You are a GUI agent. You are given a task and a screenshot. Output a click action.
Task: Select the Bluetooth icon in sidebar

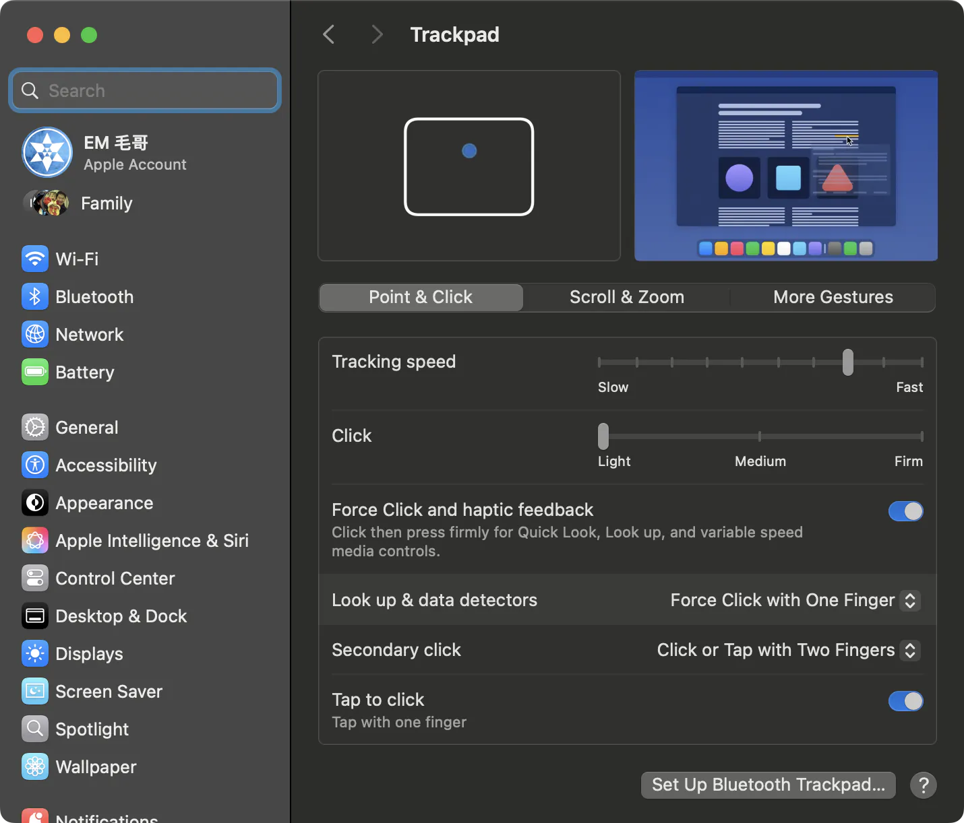pos(35,296)
